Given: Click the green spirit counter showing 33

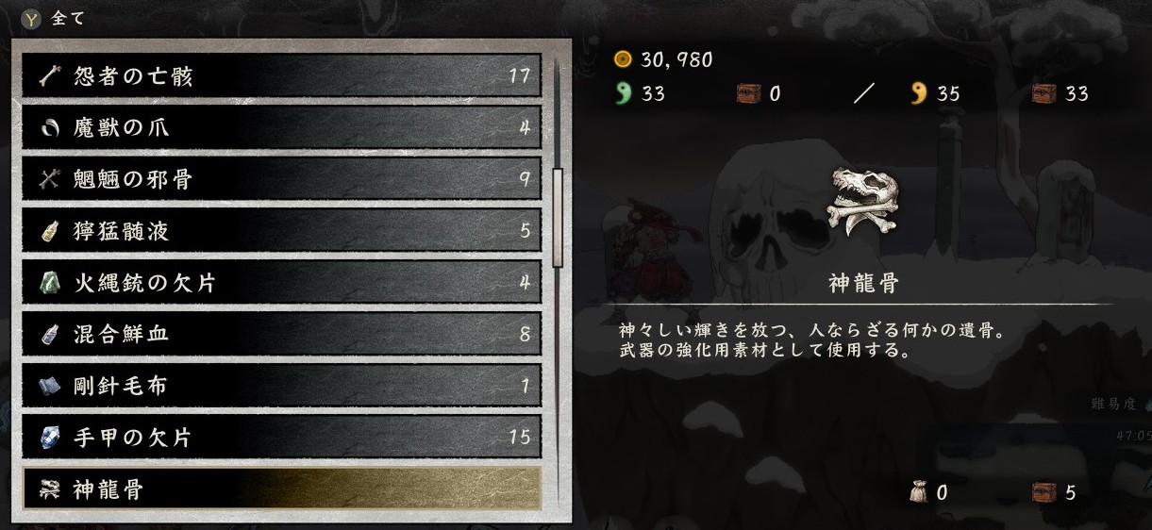Looking at the screenshot, I should coord(641,93).
